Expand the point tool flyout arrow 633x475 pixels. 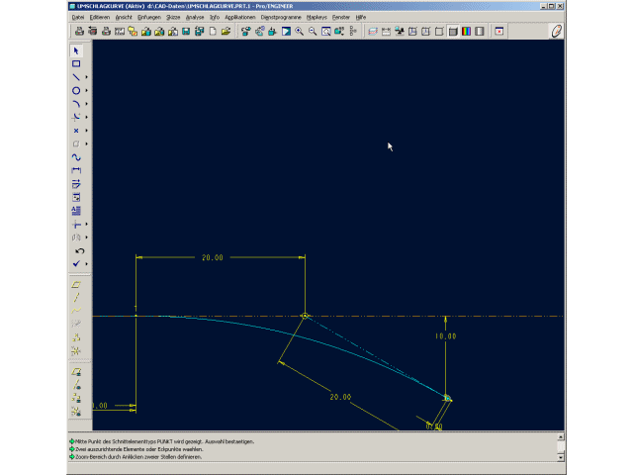[86, 131]
